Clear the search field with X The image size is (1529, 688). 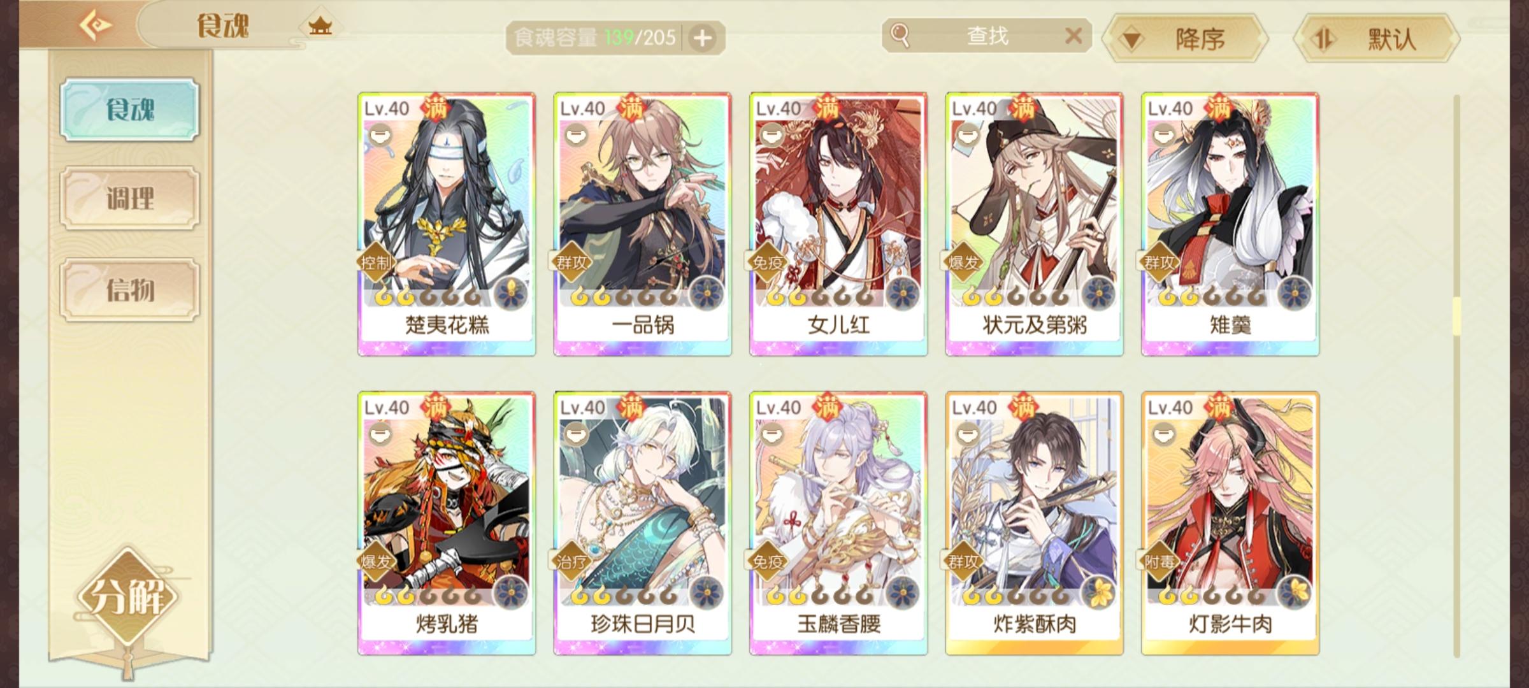(x=1073, y=36)
